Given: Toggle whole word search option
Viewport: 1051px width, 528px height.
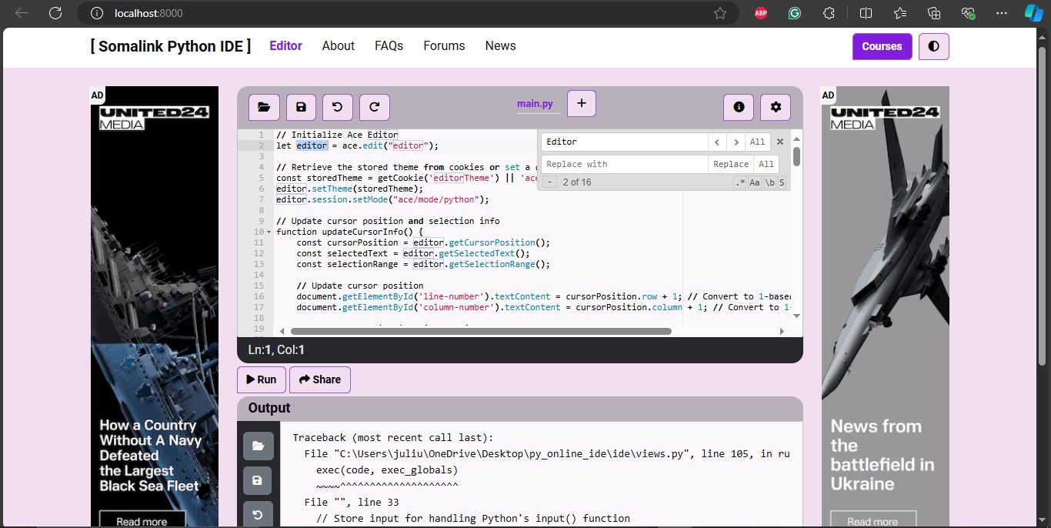Looking at the screenshot, I should click(x=769, y=182).
